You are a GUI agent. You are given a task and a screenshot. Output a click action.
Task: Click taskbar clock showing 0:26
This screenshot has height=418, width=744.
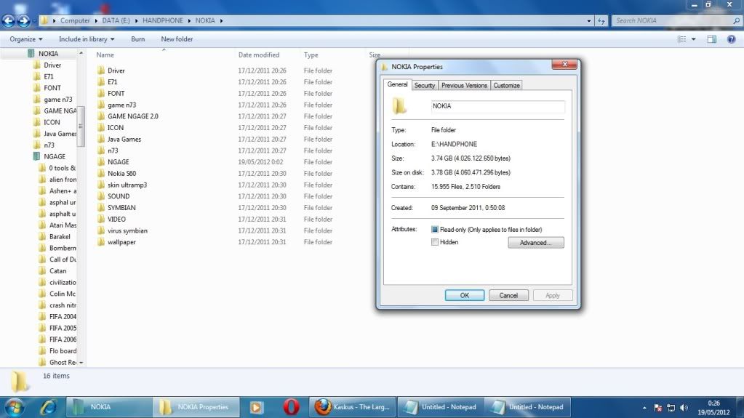(x=713, y=403)
